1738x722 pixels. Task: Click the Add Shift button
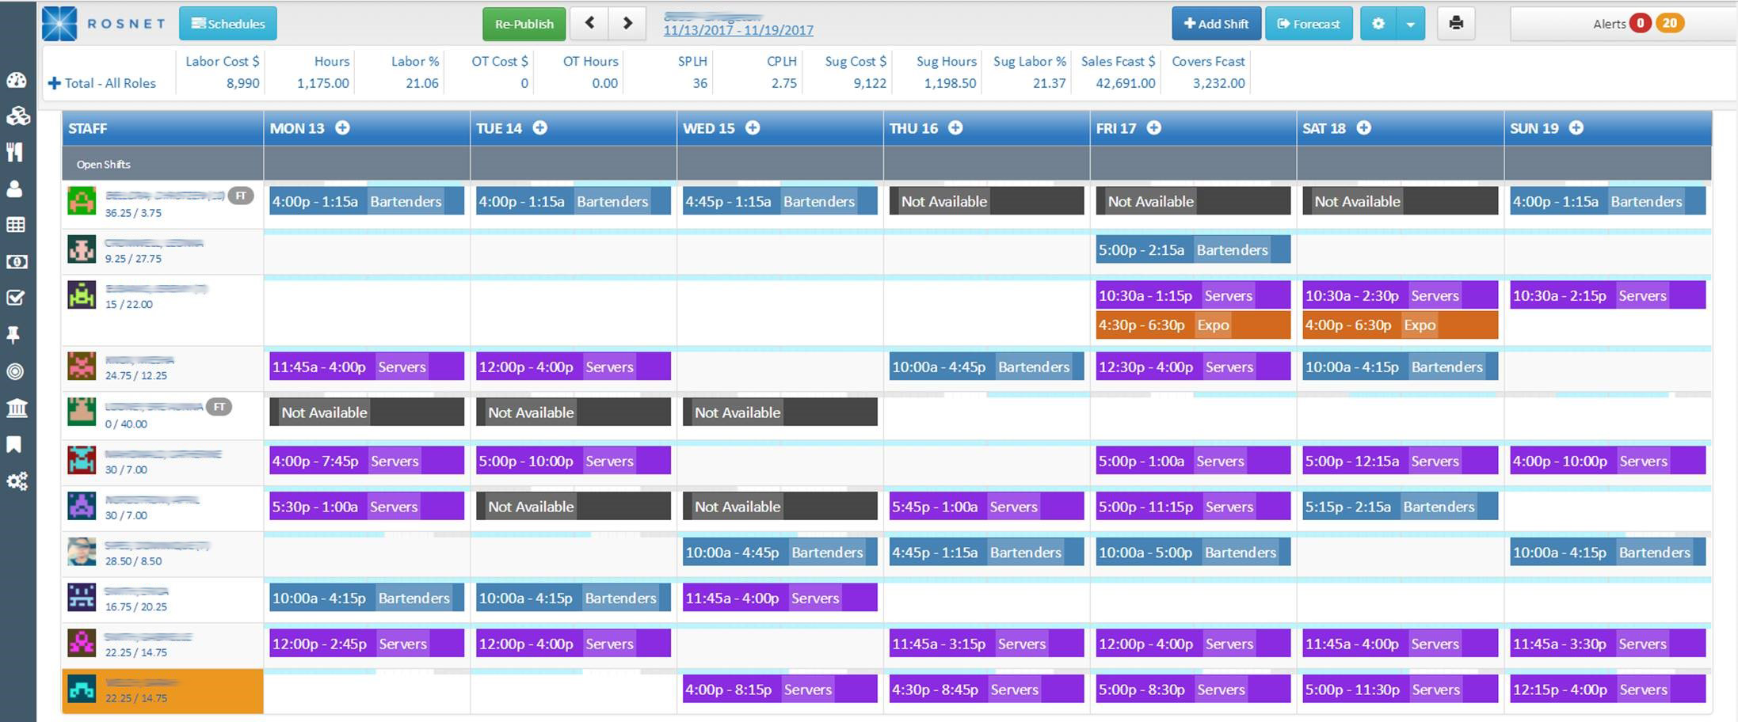[x=1216, y=24]
